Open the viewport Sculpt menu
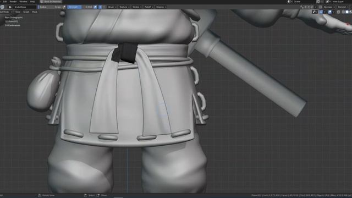The image size is (352, 198). click(26, 12)
